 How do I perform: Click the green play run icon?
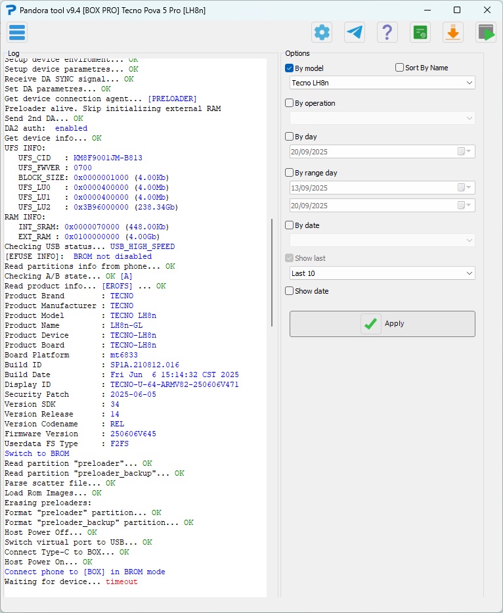486,32
